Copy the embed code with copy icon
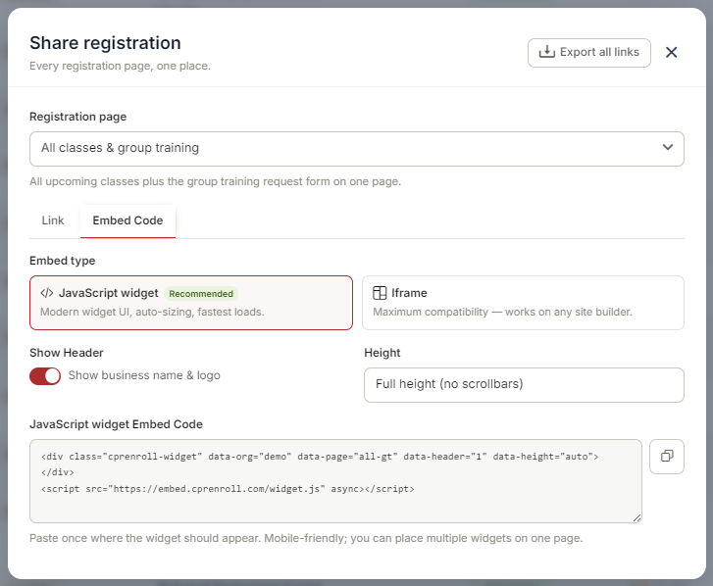 (667, 456)
